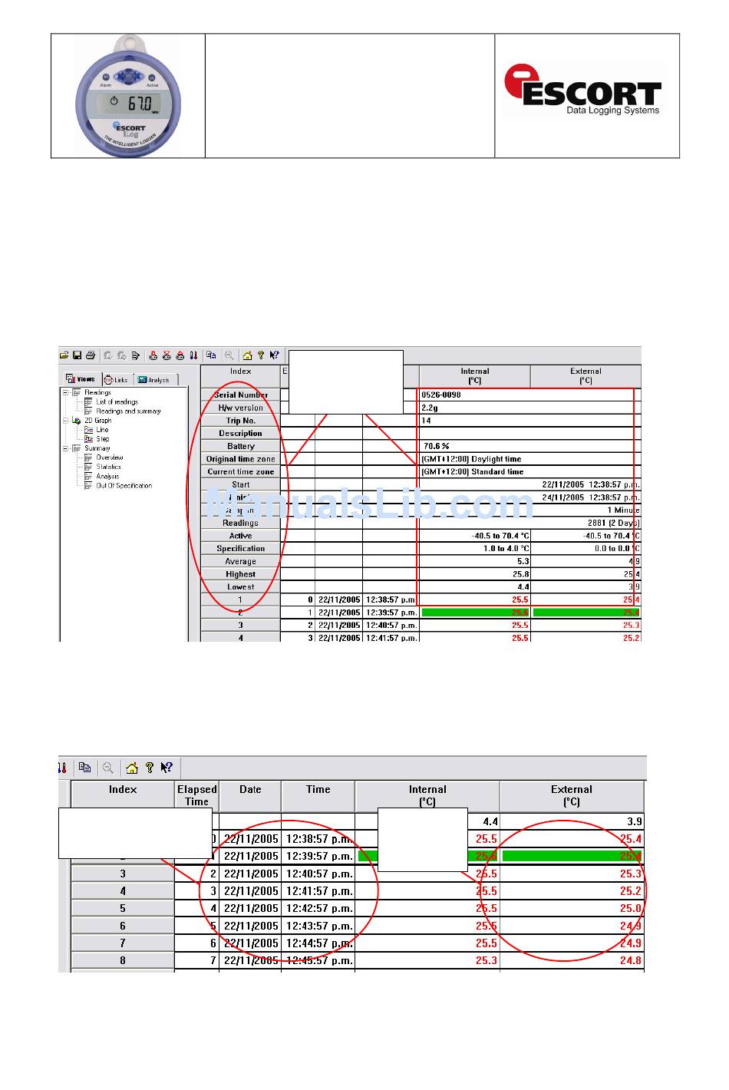Click the (GMT+12:00) Daylight time cell

pyautogui.click(x=529, y=459)
